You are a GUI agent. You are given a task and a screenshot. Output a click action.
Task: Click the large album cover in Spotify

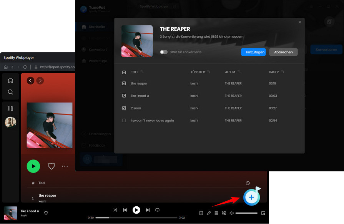click(50, 125)
